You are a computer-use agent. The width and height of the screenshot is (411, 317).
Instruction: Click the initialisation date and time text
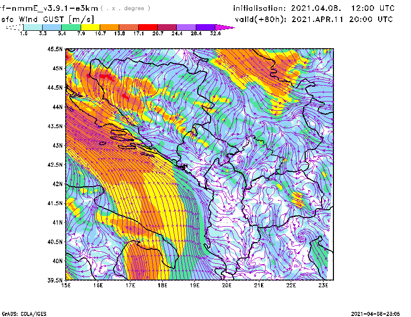314,9
